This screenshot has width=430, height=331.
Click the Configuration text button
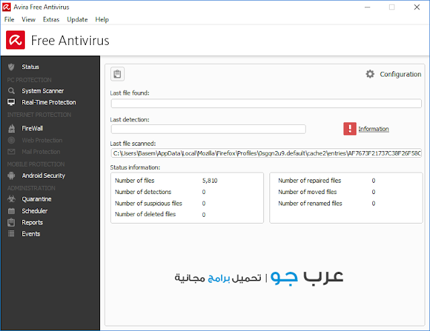[x=400, y=75]
